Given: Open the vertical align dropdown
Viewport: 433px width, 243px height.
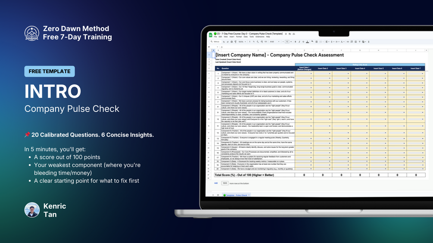Looking at the screenshot, I should click(333, 42).
